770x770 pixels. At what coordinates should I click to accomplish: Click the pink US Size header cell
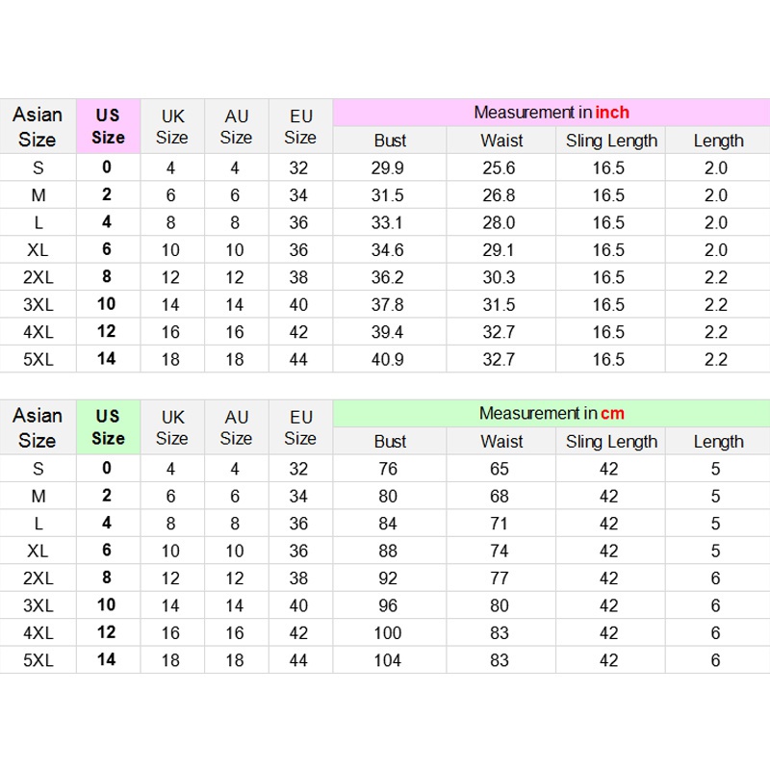coord(108,126)
